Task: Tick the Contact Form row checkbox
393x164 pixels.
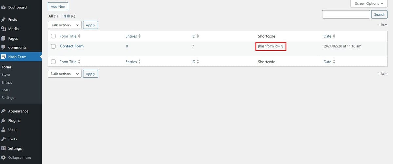Action: point(53,46)
